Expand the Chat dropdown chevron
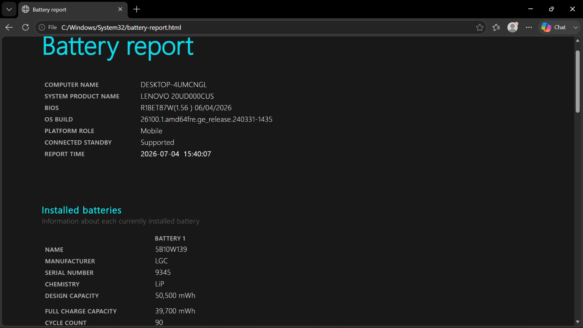This screenshot has width=583, height=328. [x=576, y=27]
